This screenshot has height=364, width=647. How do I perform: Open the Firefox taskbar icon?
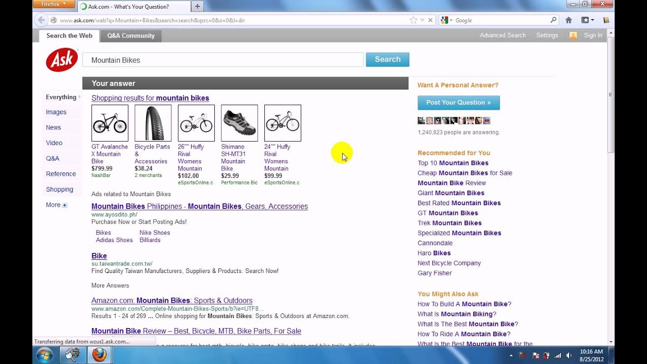[x=99, y=355]
